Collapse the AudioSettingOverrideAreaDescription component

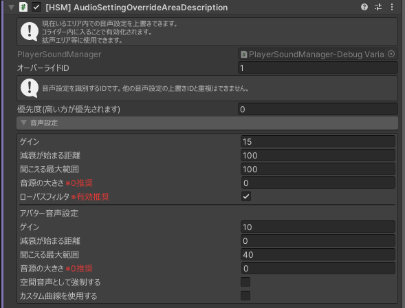point(11,8)
